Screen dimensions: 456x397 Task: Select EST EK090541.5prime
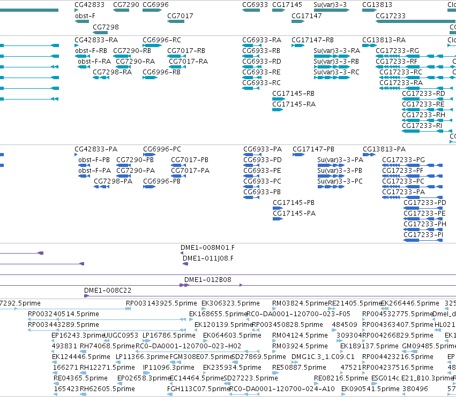(x=370, y=389)
